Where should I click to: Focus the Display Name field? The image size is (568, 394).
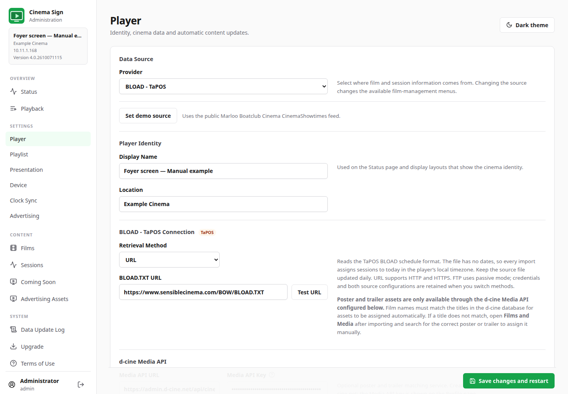tap(223, 171)
